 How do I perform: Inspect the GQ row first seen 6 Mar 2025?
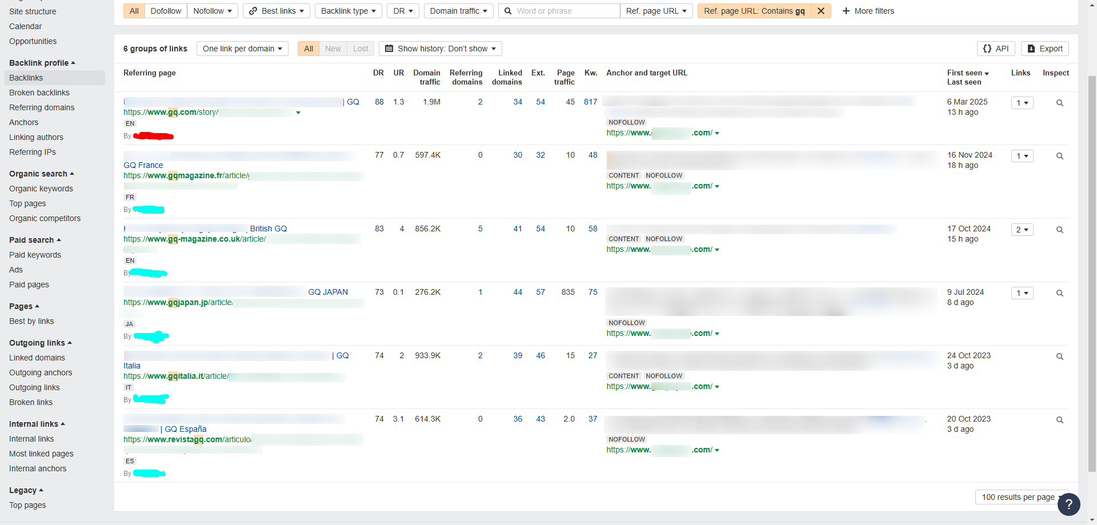tap(1059, 103)
